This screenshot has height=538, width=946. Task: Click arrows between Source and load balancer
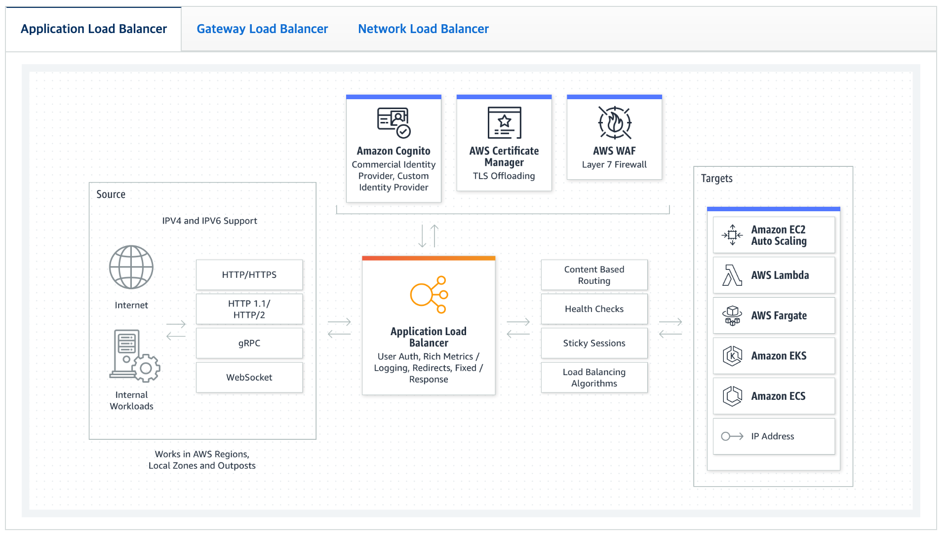coord(339,328)
